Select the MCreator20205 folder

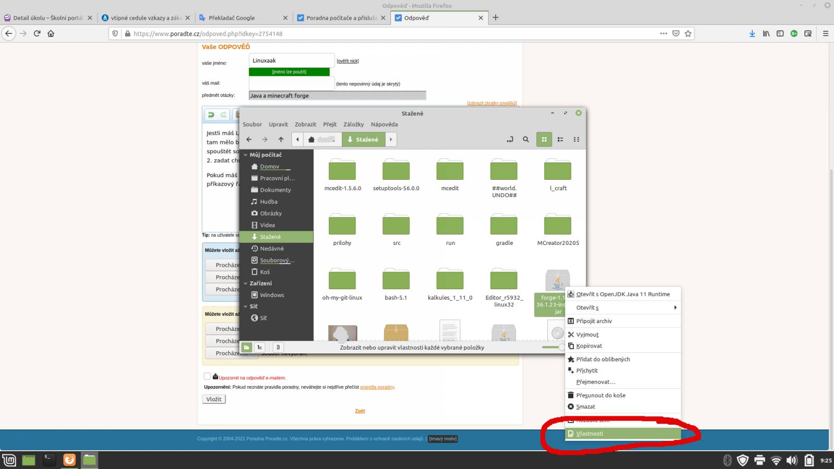[558, 230]
